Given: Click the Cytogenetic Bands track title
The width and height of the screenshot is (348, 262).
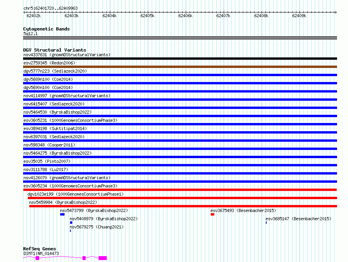Looking at the screenshot, I should tap(46, 29).
